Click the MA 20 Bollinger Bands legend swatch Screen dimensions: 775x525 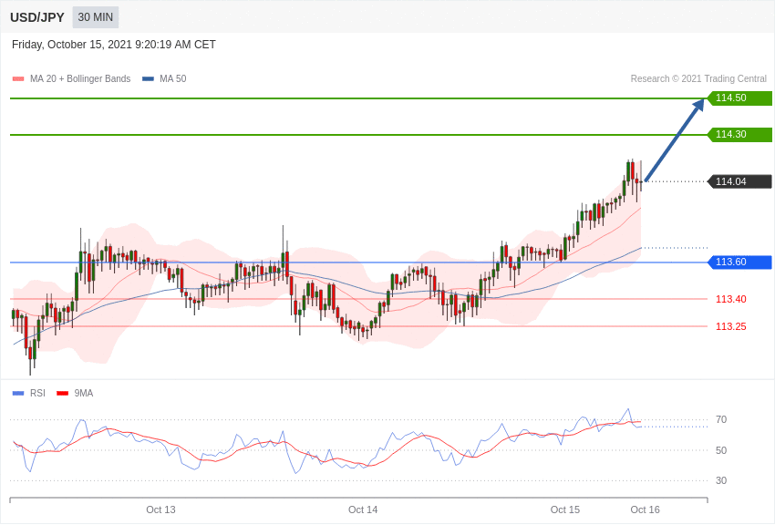(18, 79)
